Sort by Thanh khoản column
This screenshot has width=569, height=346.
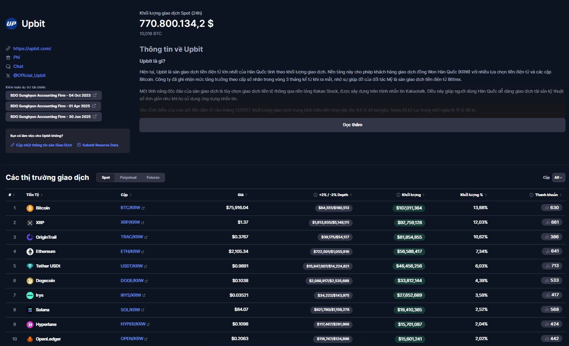click(548, 195)
